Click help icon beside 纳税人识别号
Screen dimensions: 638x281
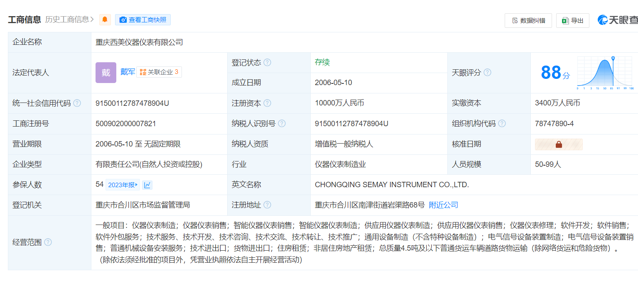[282, 124]
